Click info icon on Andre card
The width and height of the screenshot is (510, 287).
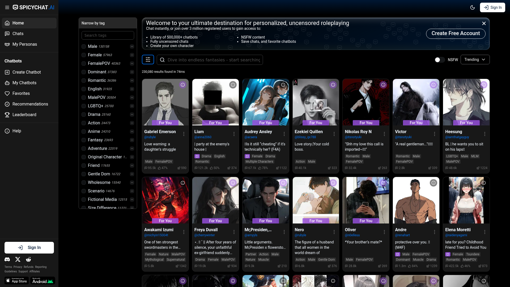(433, 183)
